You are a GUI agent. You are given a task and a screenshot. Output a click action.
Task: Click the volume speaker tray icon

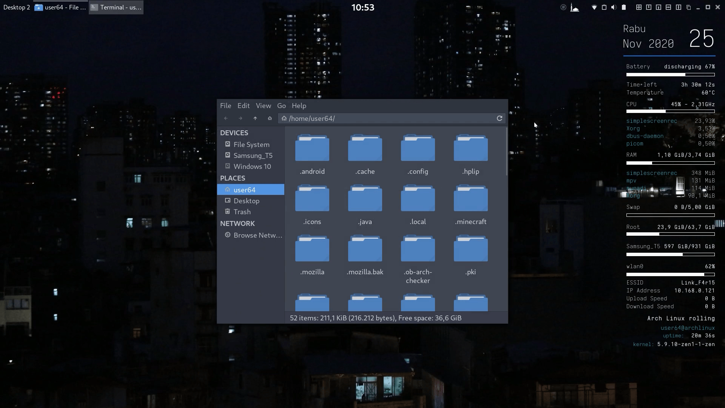pyautogui.click(x=614, y=7)
